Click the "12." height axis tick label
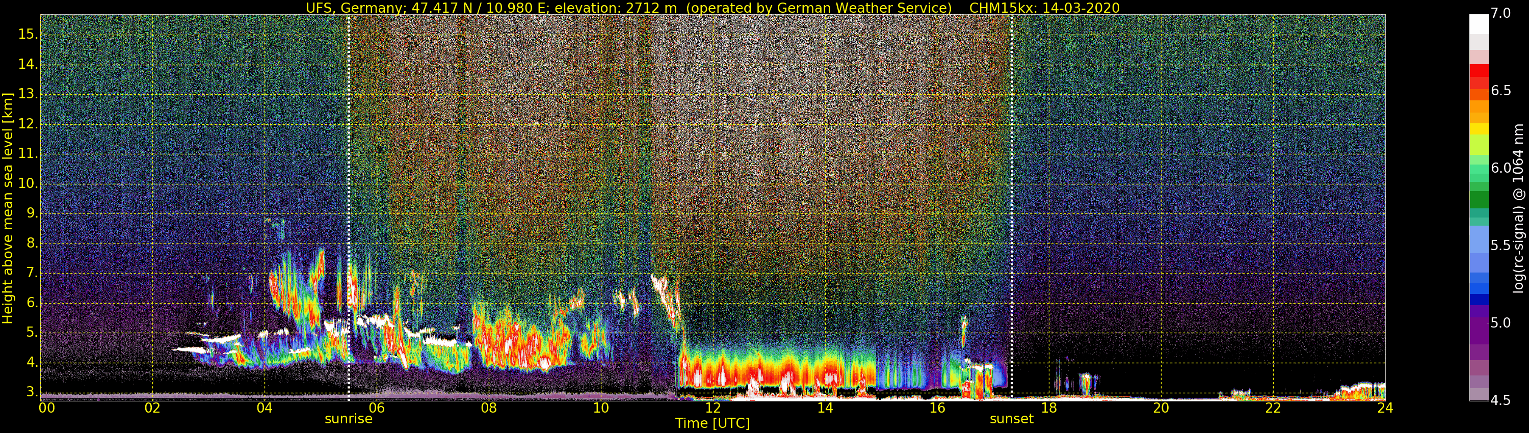The height and width of the screenshot is (433, 1529). point(28,124)
